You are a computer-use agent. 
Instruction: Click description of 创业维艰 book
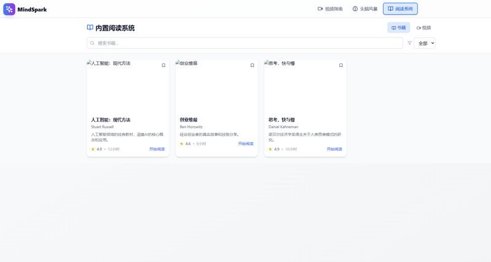tap(210, 134)
